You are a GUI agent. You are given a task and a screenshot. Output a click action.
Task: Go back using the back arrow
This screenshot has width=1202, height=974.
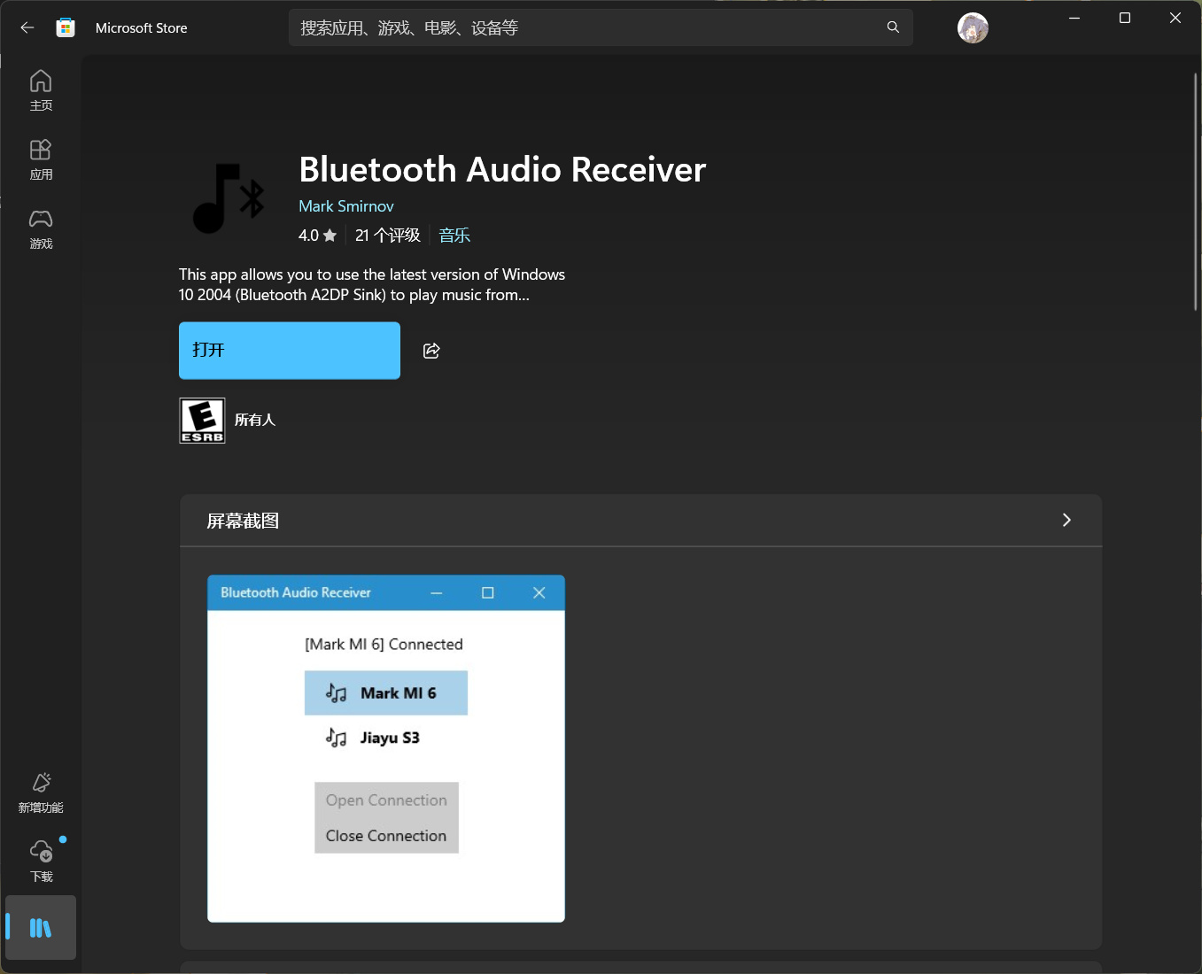point(27,27)
